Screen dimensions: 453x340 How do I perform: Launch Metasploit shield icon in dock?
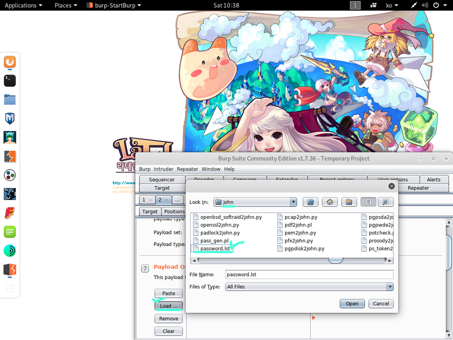tap(10, 119)
